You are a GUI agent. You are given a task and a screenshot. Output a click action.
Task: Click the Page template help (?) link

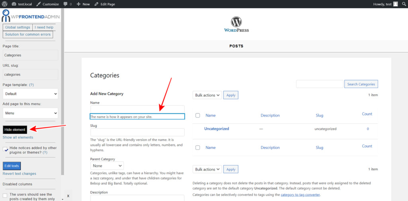pyautogui.click(x=31, y=85)
